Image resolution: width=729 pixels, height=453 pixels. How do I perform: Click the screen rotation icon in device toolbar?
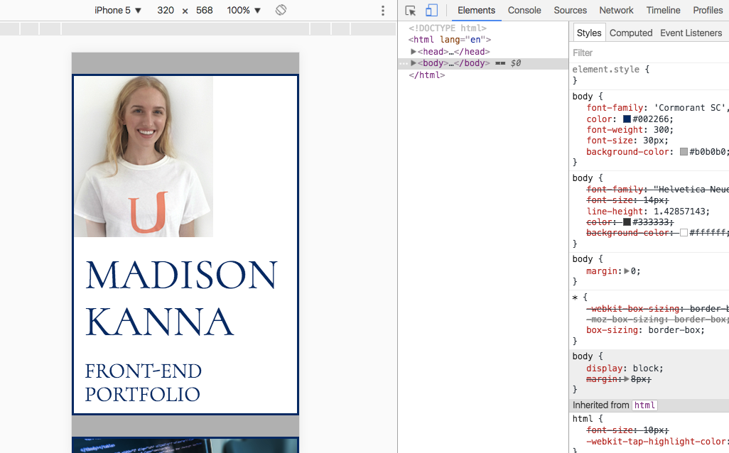(279, 10)
